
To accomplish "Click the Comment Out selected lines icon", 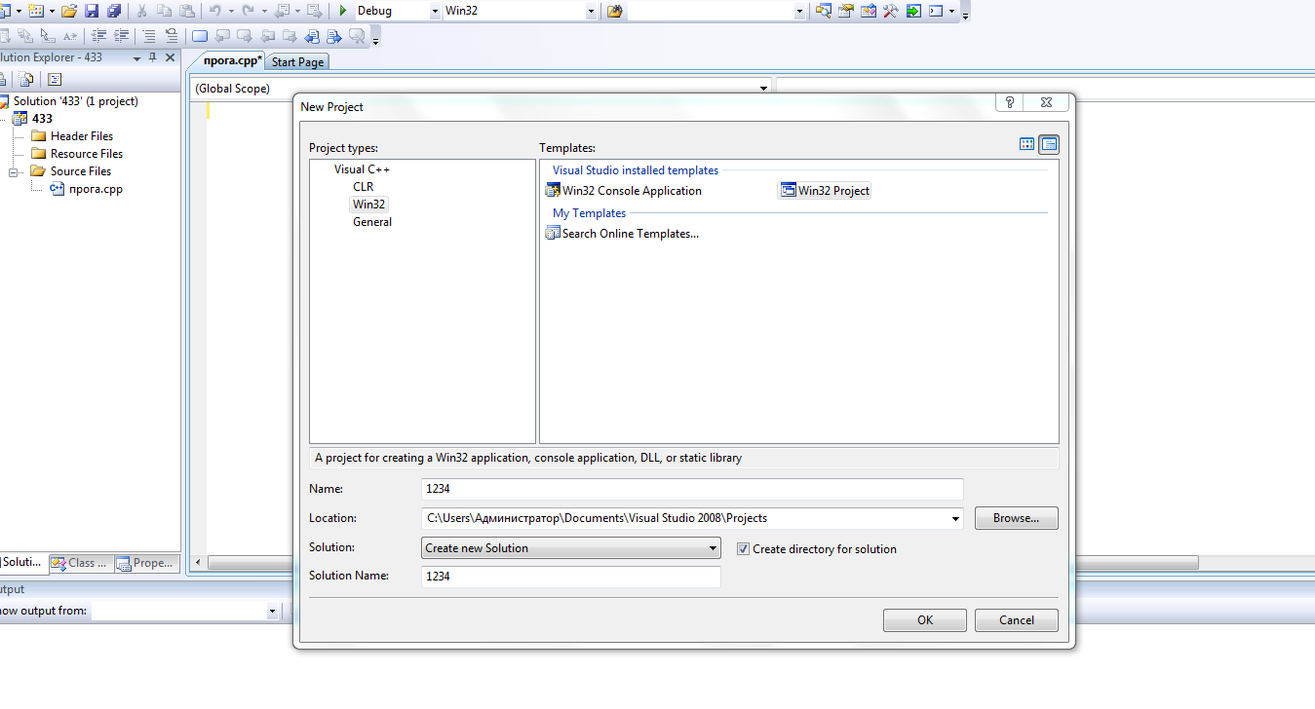I will (149, 36).
